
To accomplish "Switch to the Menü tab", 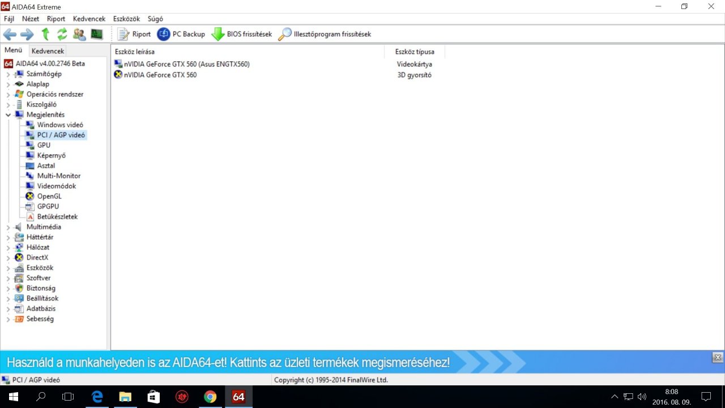I will coord(13,50).
